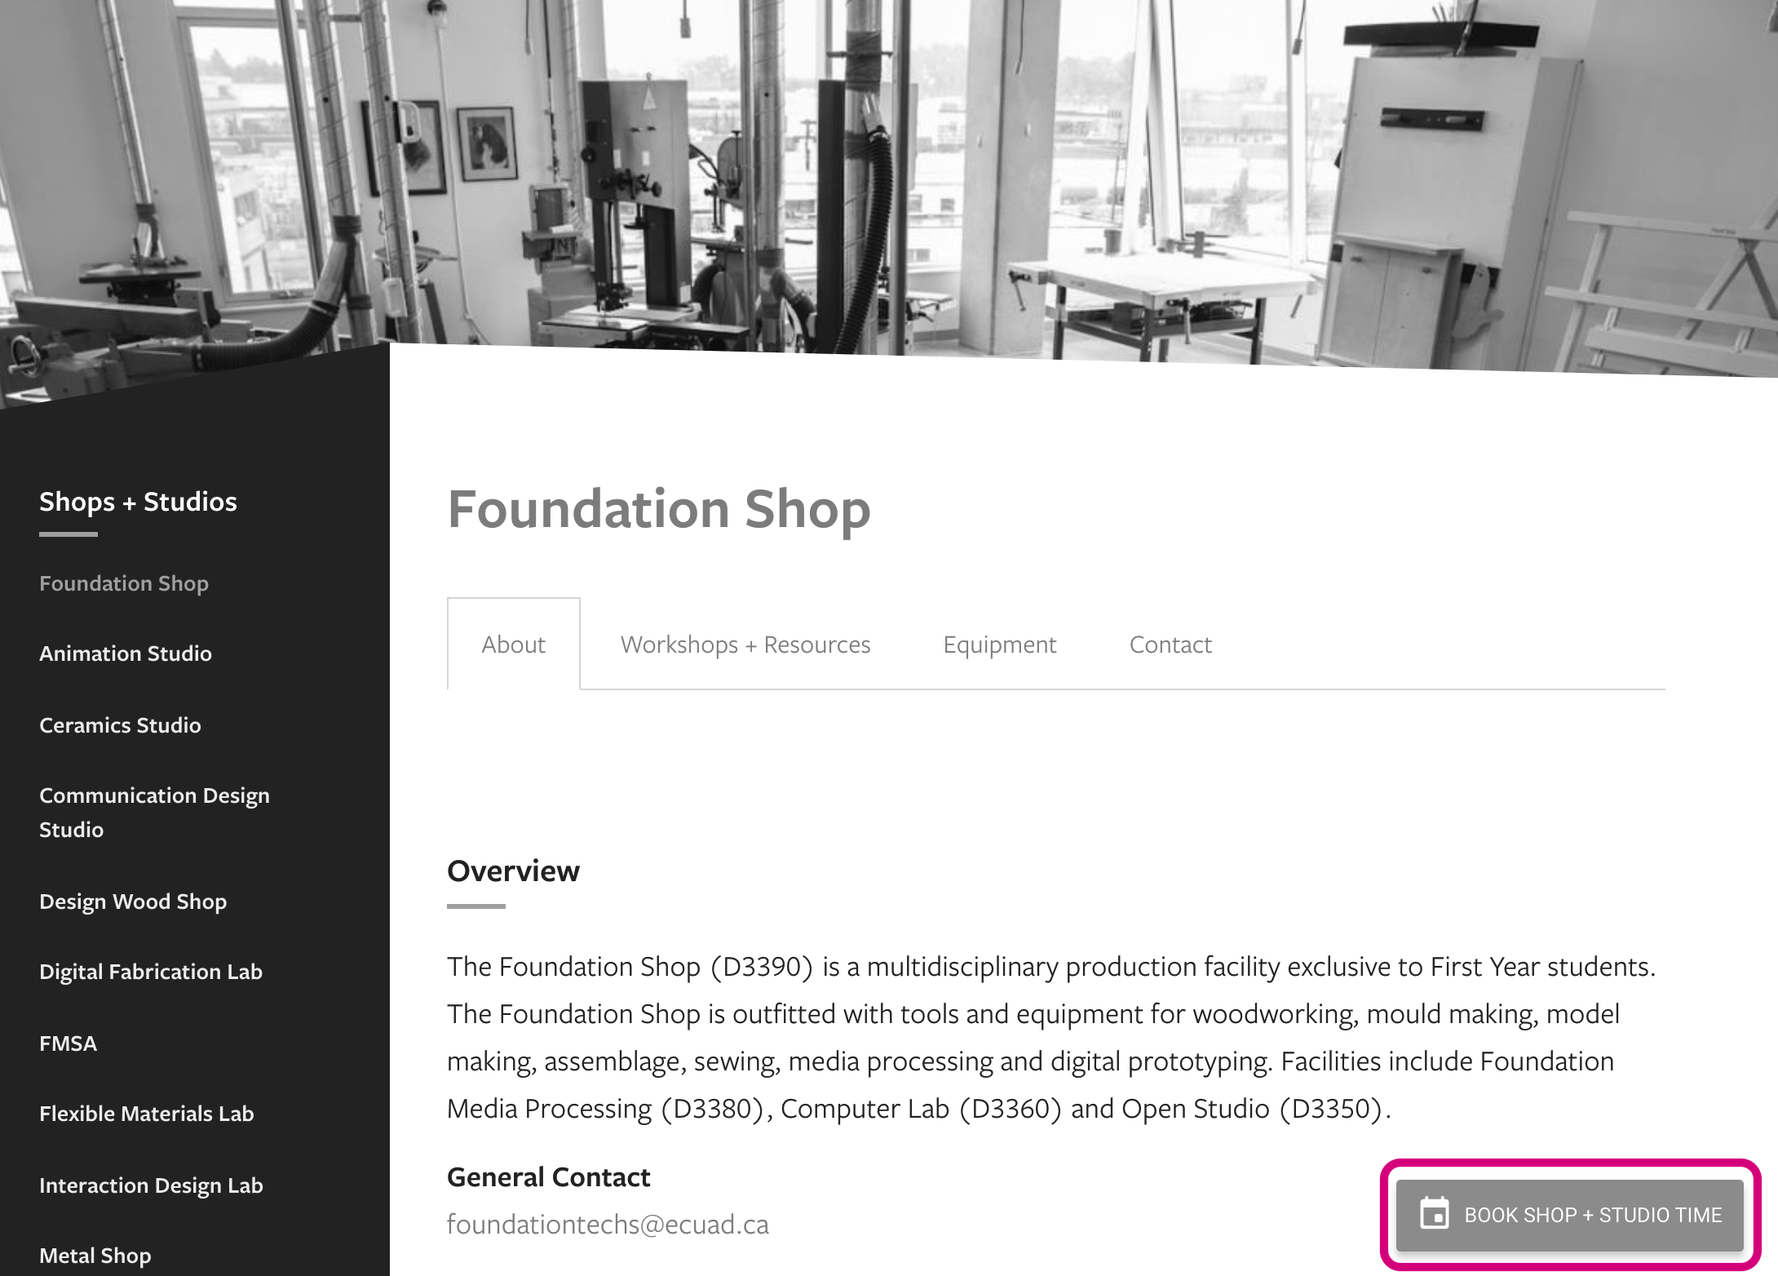Click the Shops + Studios sidebar heading
Image resolution: width=1778 pixels, height=1276 pixels.
pyautogui.click(x=138, y=502)
